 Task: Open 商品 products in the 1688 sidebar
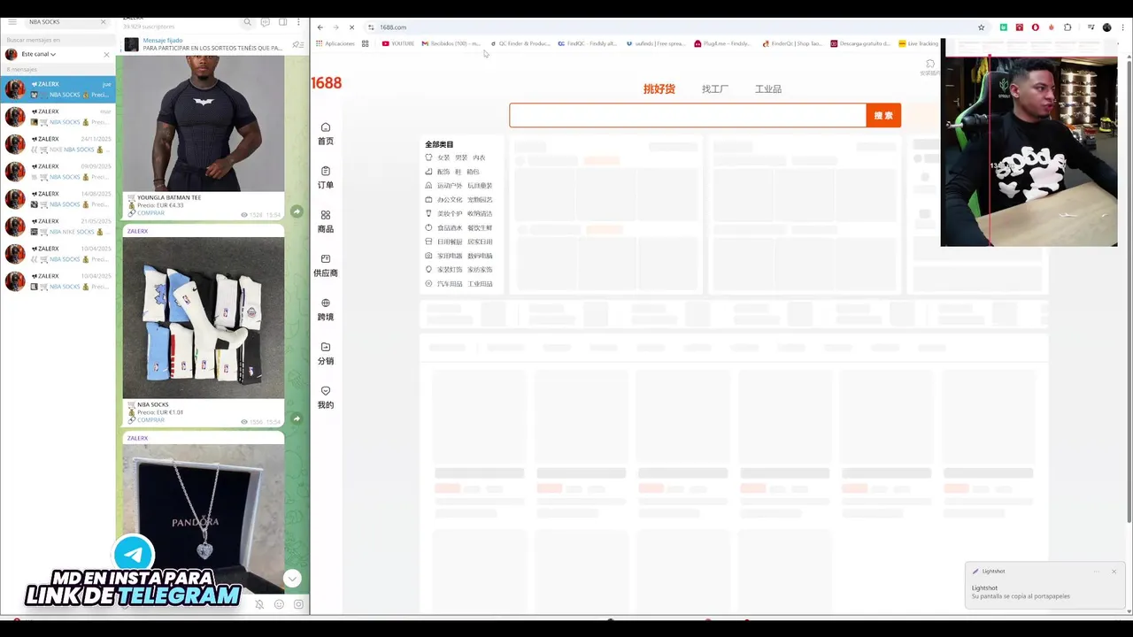tap(326, 222)
